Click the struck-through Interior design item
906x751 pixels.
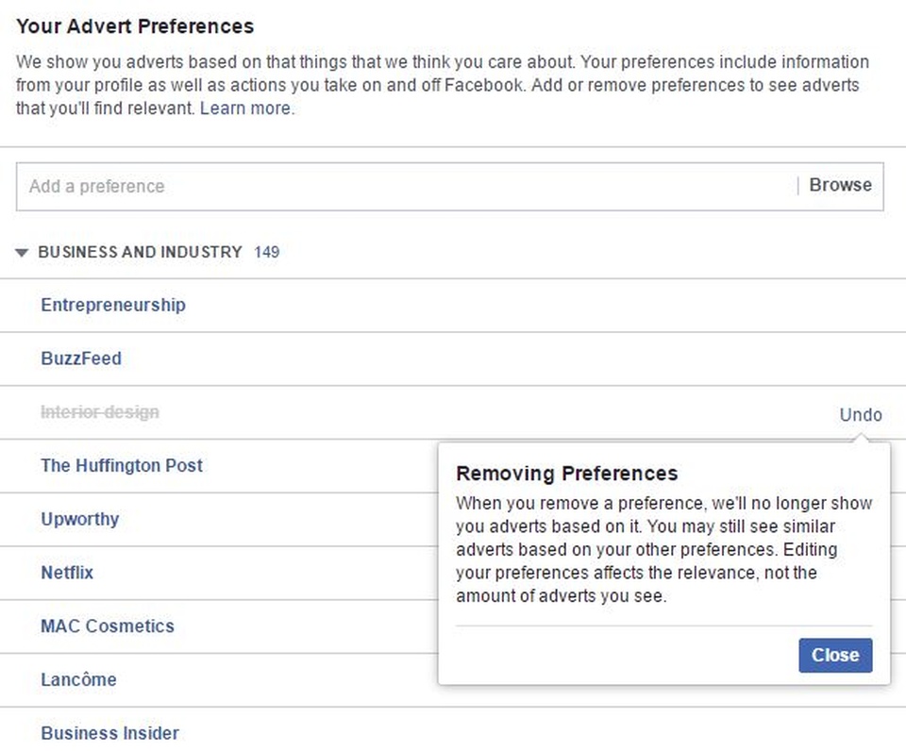100,412
